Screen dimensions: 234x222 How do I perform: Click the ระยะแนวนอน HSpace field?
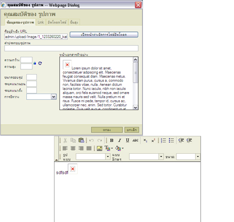pyautogui.click(x=31, y=84)
